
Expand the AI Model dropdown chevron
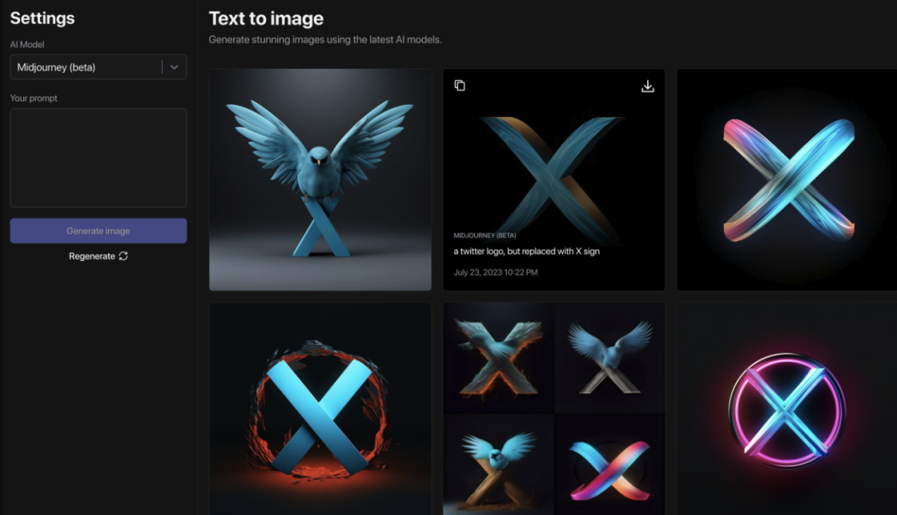click(x=174, y=67)
